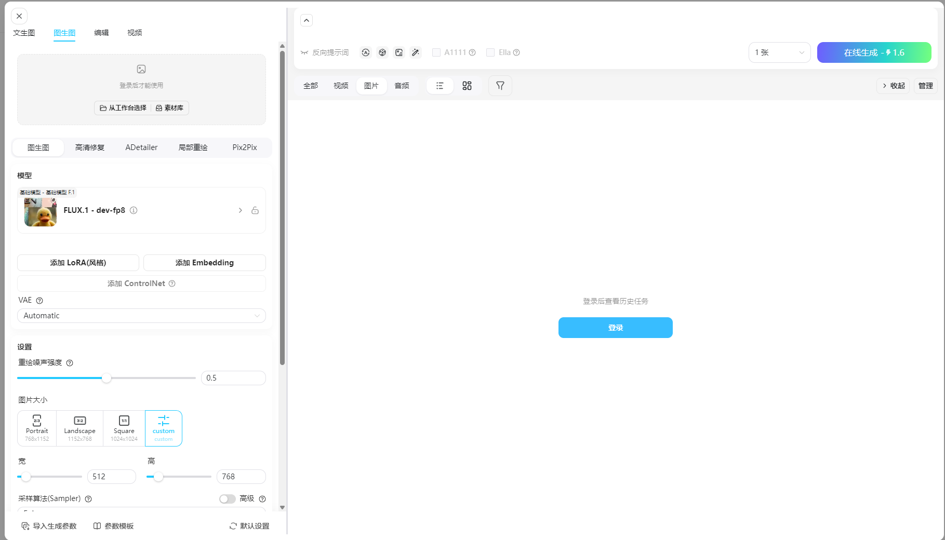
Task: Select the 高清修复 tab
Action: point(90,147)
